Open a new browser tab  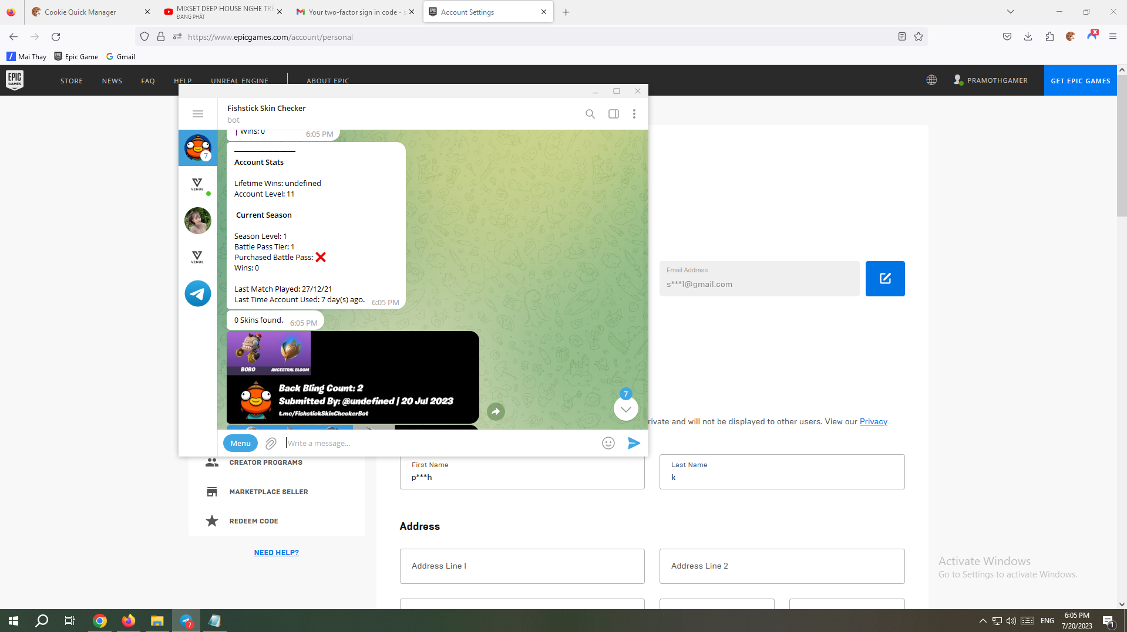566,12
